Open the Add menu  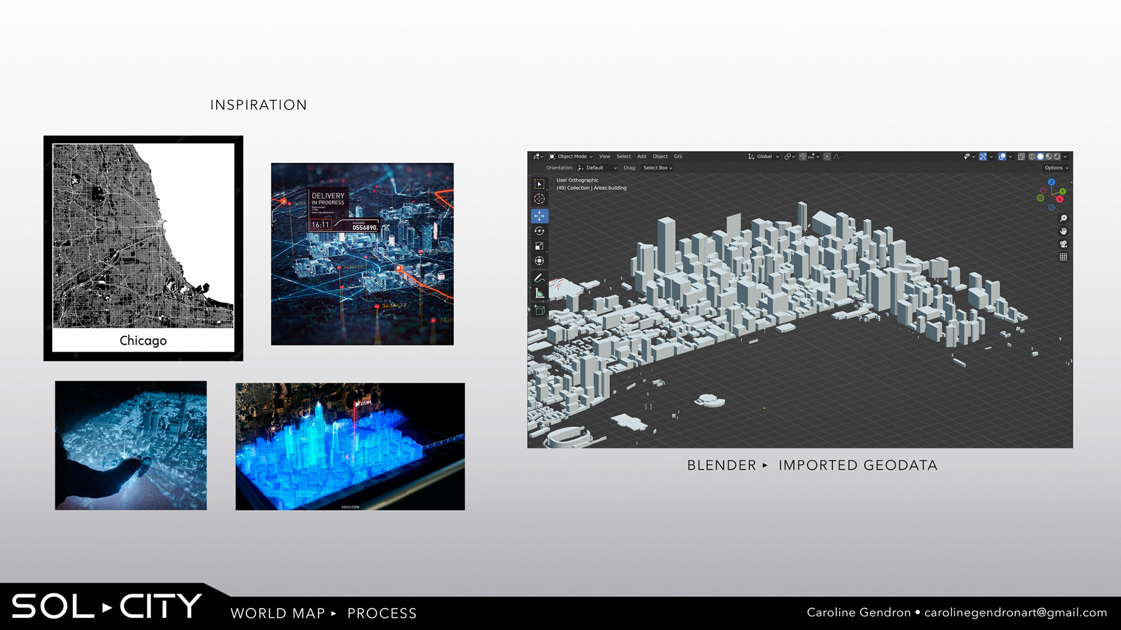pyautogui.click(x=641, y=156)
